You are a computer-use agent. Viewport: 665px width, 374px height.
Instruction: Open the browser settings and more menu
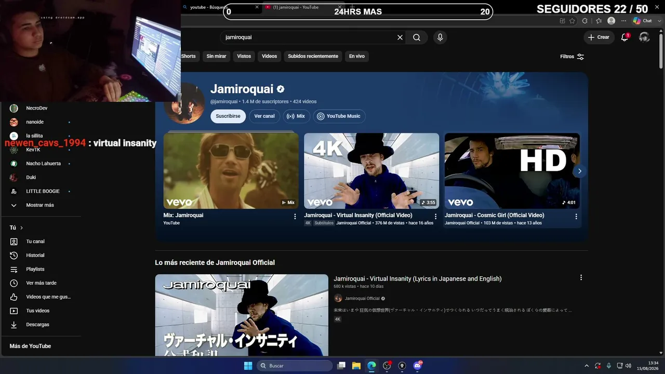pyautogui.click(x=624, y=21)
